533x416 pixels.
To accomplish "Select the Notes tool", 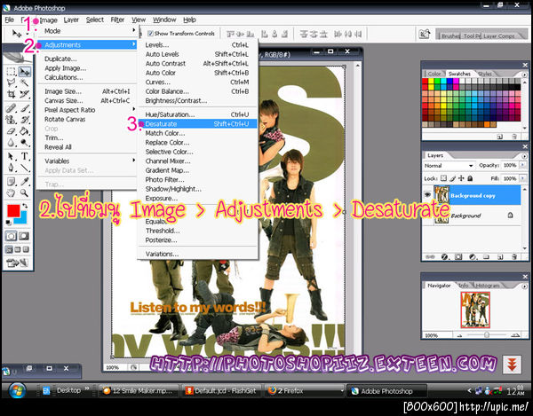I will pos(12,182).
